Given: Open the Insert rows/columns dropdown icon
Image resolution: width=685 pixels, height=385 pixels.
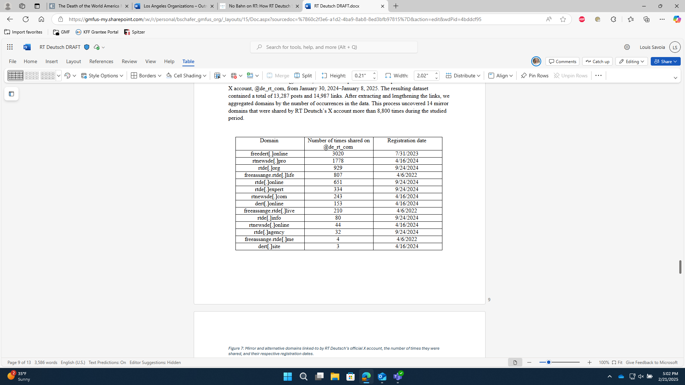Looking at the screenshot, I should coord(253,76).
